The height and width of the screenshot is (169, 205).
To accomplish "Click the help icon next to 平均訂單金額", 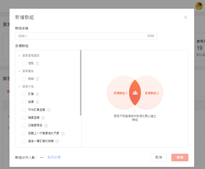I will [x=49, y=110].
